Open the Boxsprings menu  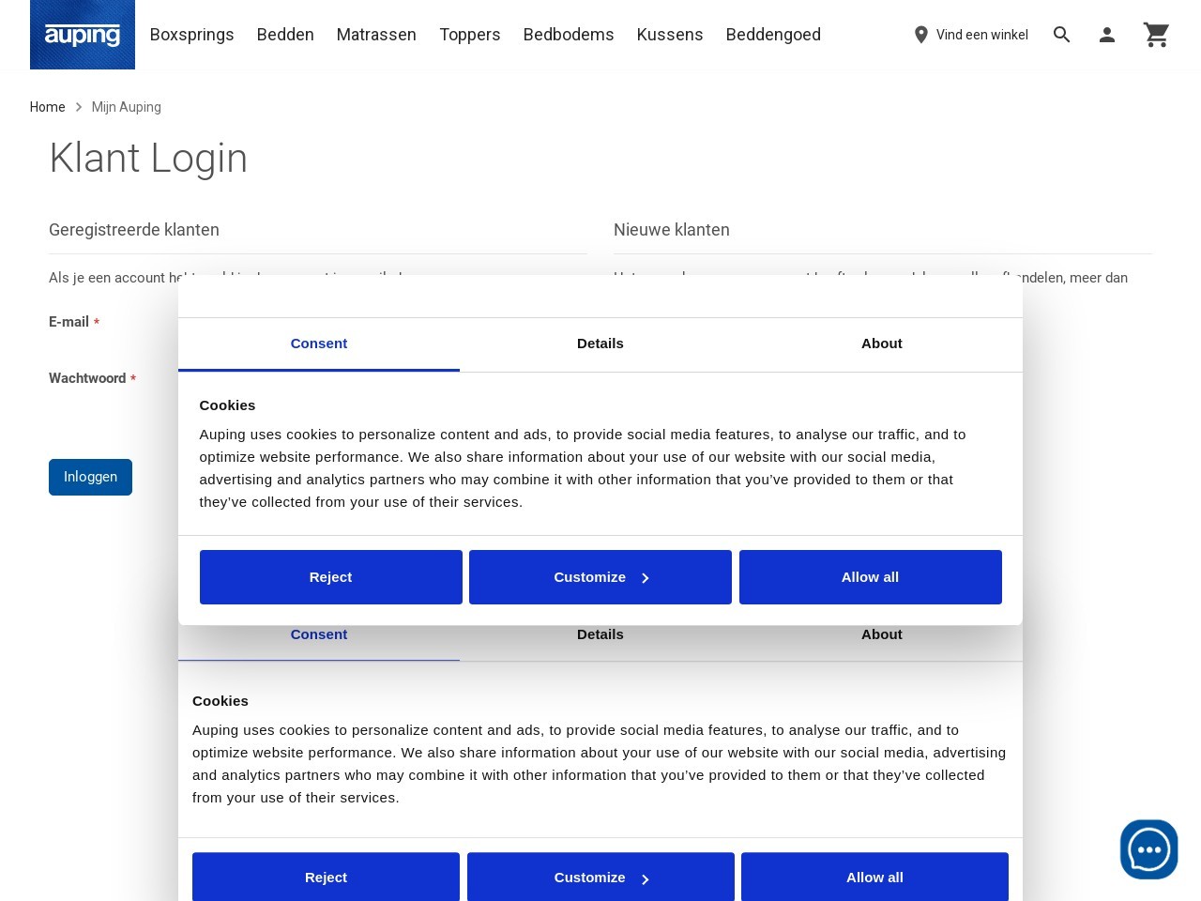click(x=191, y=35)
